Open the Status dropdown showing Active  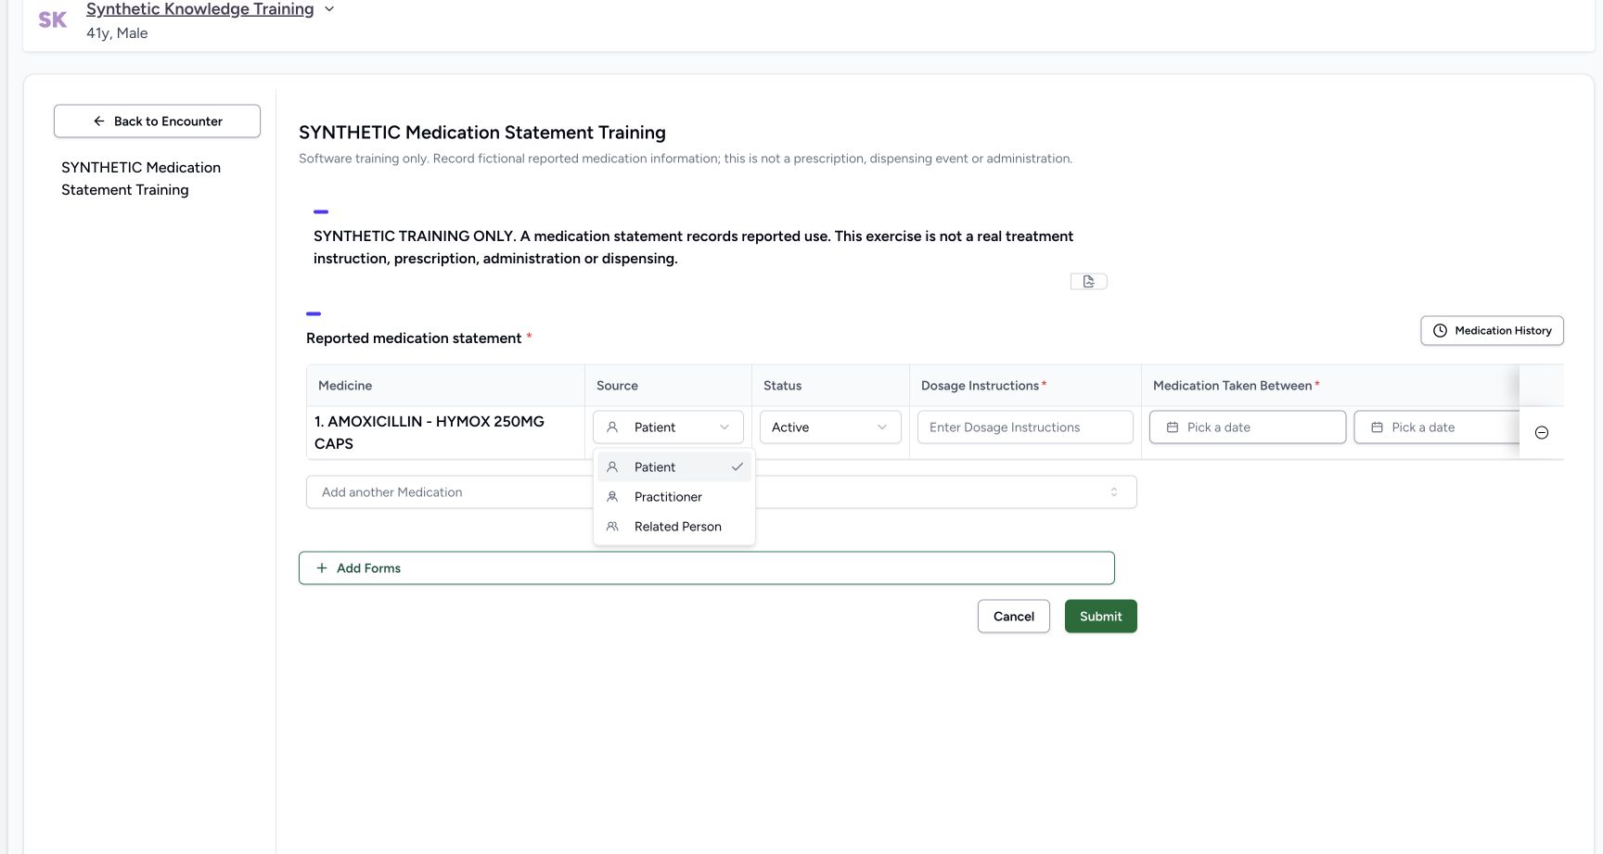(830, 427)
